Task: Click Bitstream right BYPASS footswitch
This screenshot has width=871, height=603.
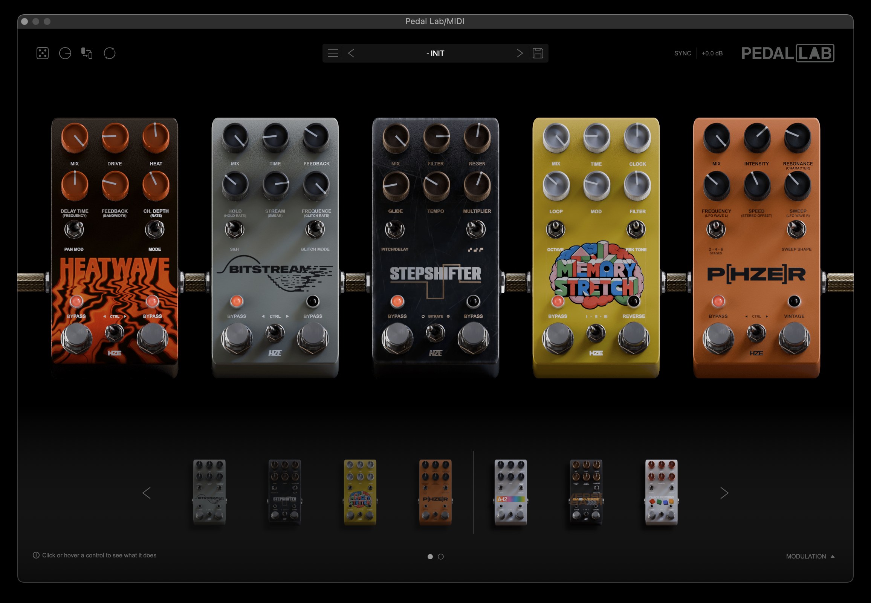Action: click(x=313, y=338)
